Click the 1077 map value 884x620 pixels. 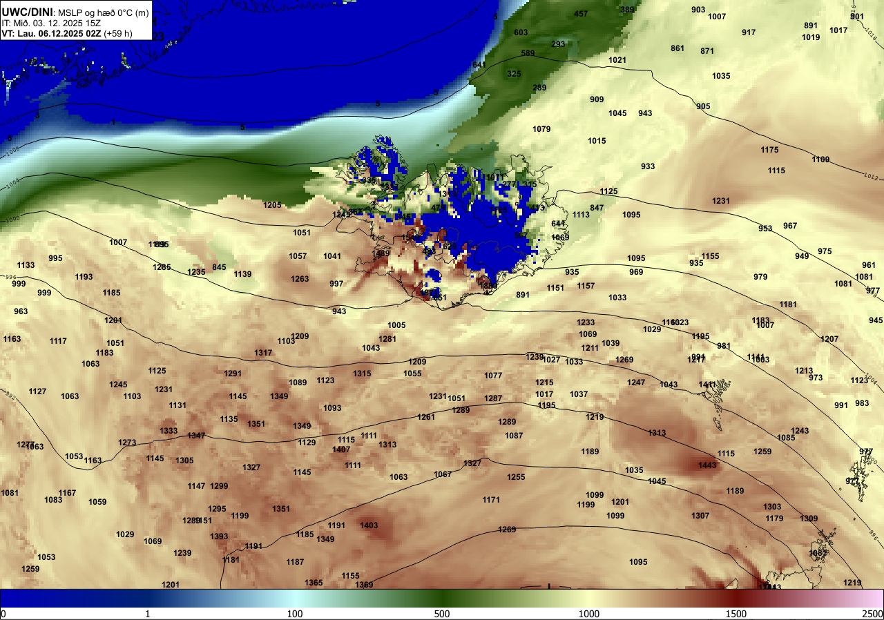(x=493, y=376)
